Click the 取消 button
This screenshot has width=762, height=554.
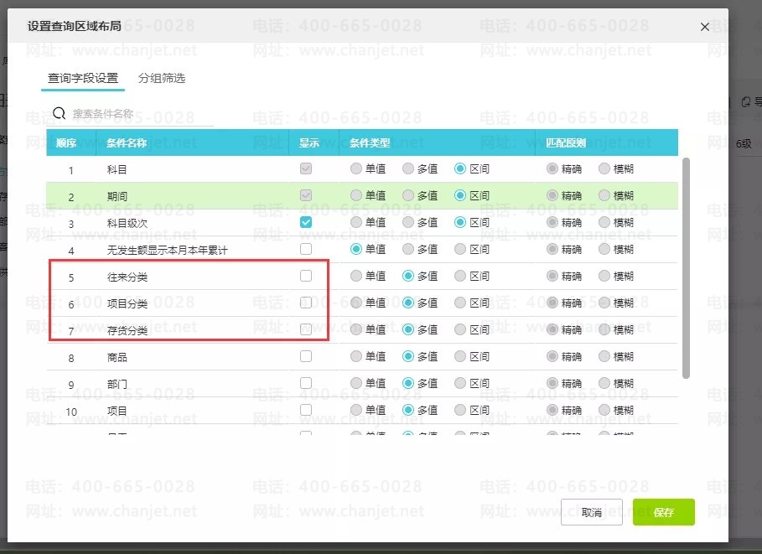(592, 512)
